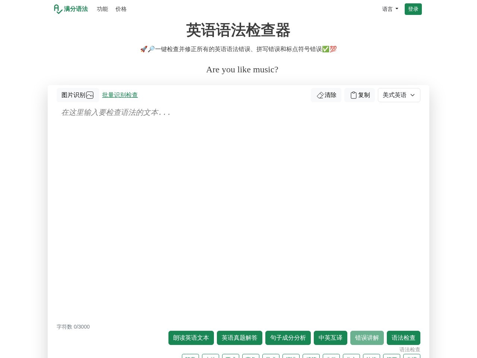The image size is (477, 358).
Task: Click the 错误讲解 button
Action: (x=367, y=338)
